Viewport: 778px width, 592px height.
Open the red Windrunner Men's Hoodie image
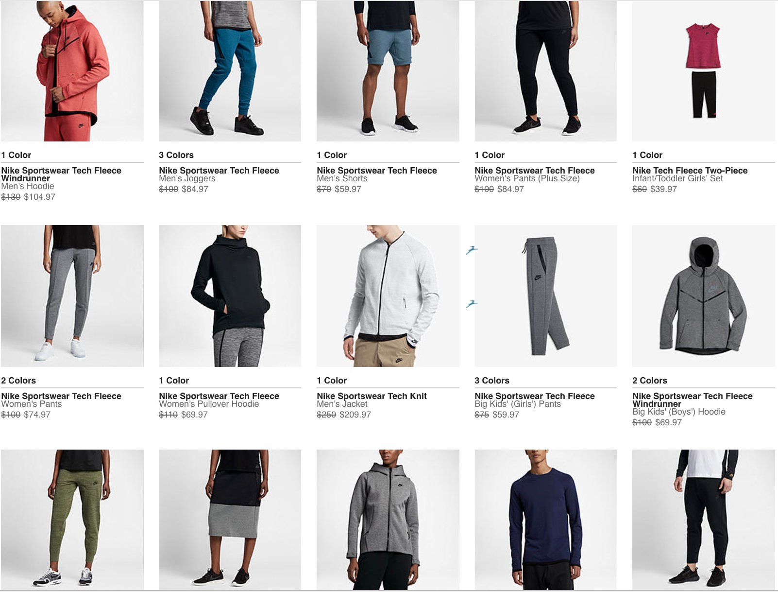(x=72, y=71)
